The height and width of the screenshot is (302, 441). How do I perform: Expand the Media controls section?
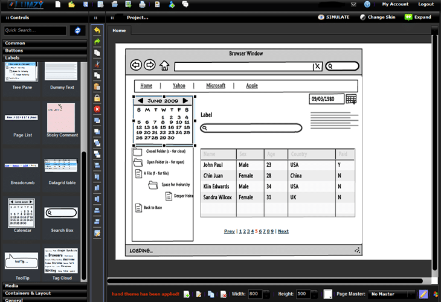(45, 286)
